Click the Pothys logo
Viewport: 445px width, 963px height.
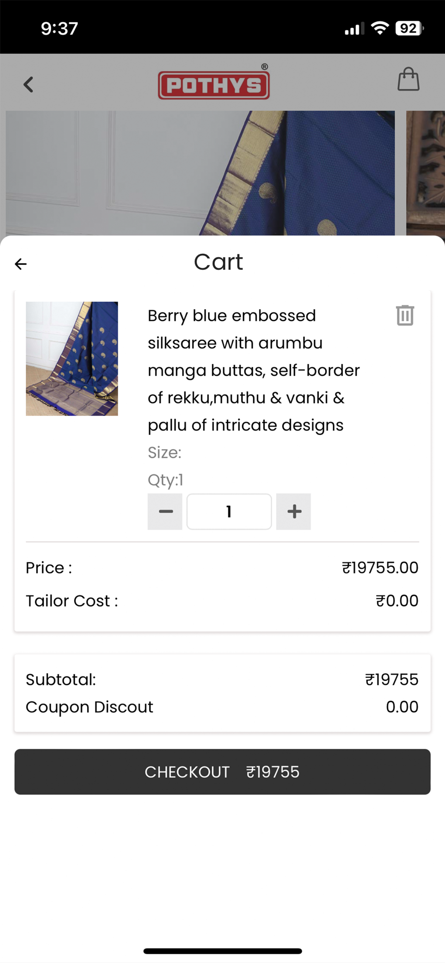click(x=214, y=84)
